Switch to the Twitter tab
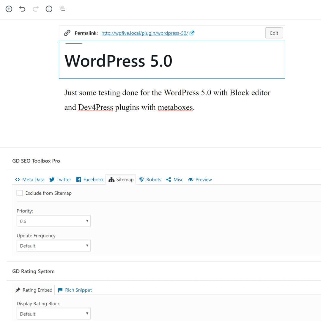Image resolution: width=321 pixels, height=321 pixels. click(x=60, y=180)
